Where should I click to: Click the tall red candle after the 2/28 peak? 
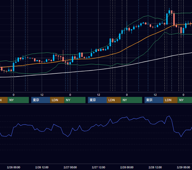coord(174,19)
